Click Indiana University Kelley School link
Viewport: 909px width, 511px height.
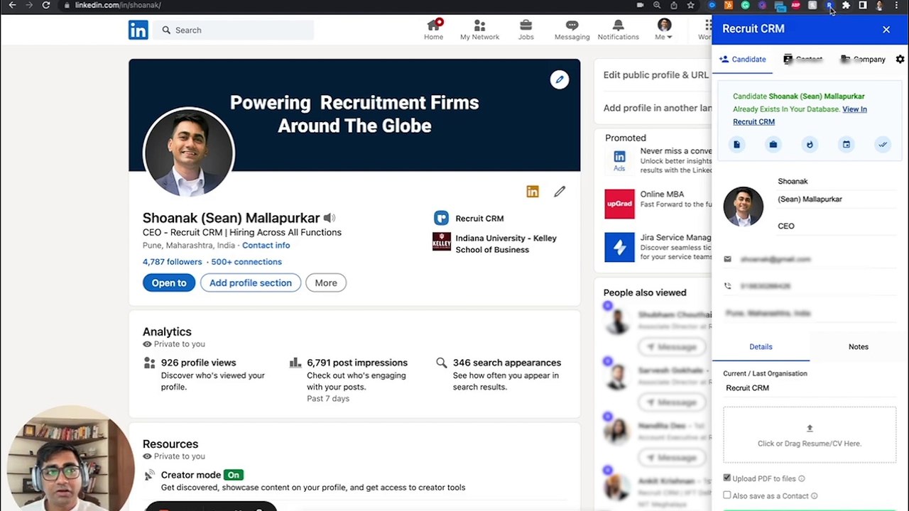tap(494, 243)
